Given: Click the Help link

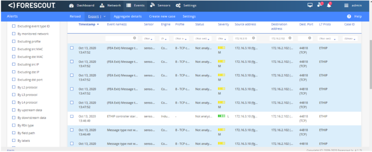Looking at the screenshot, I should pyautogui.click(x=358, y=16).
